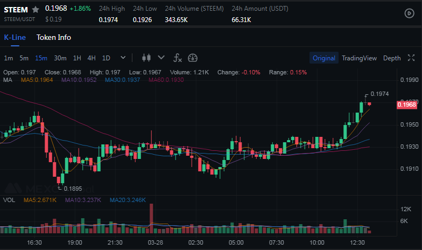
Task: Show the Depth chart
Action: coord(392,58)
